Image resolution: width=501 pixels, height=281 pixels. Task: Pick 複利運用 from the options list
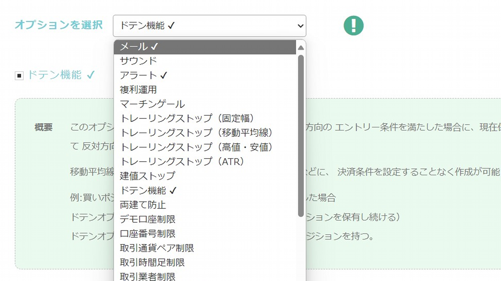[x=205, y=90]
